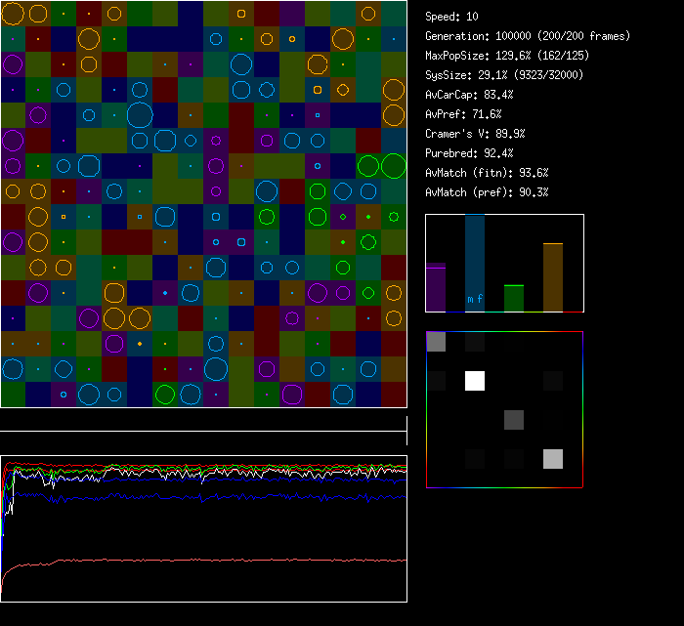Click the rightmost large green circle in the grid
This screenshot has height=626, width=684.
click(x=394, y=166)
